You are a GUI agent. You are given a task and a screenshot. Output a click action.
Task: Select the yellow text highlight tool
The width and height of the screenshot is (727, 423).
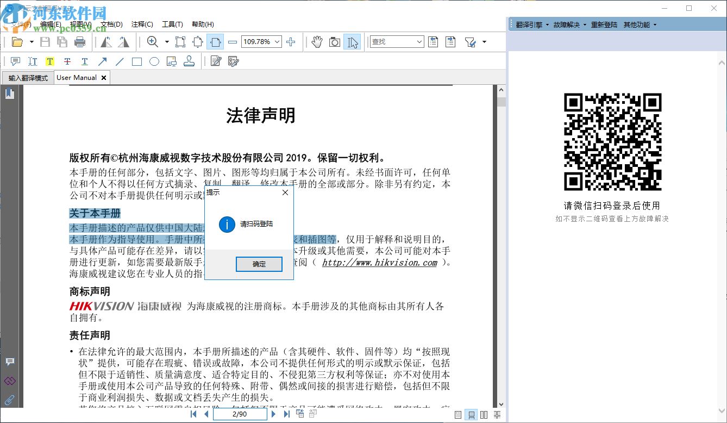click(49, 61)
